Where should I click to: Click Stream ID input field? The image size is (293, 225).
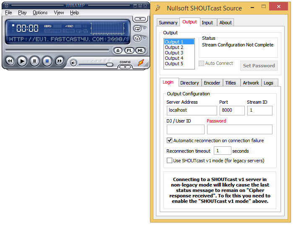coord(260,110)
